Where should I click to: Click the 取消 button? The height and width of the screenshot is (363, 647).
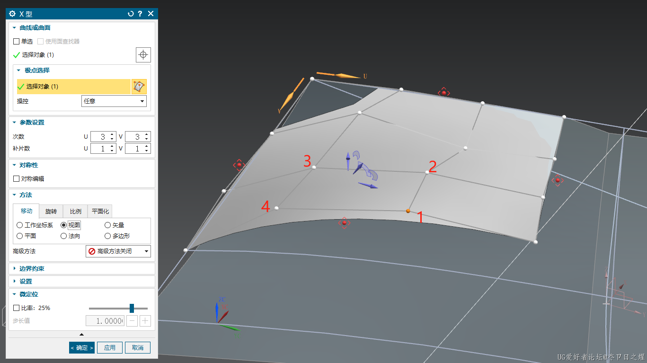(x=138, y=347)
